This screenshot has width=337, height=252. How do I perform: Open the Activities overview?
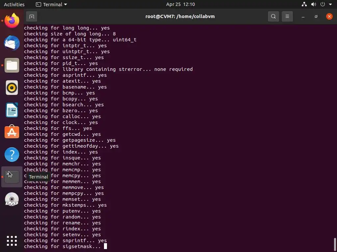click(14, 4)
